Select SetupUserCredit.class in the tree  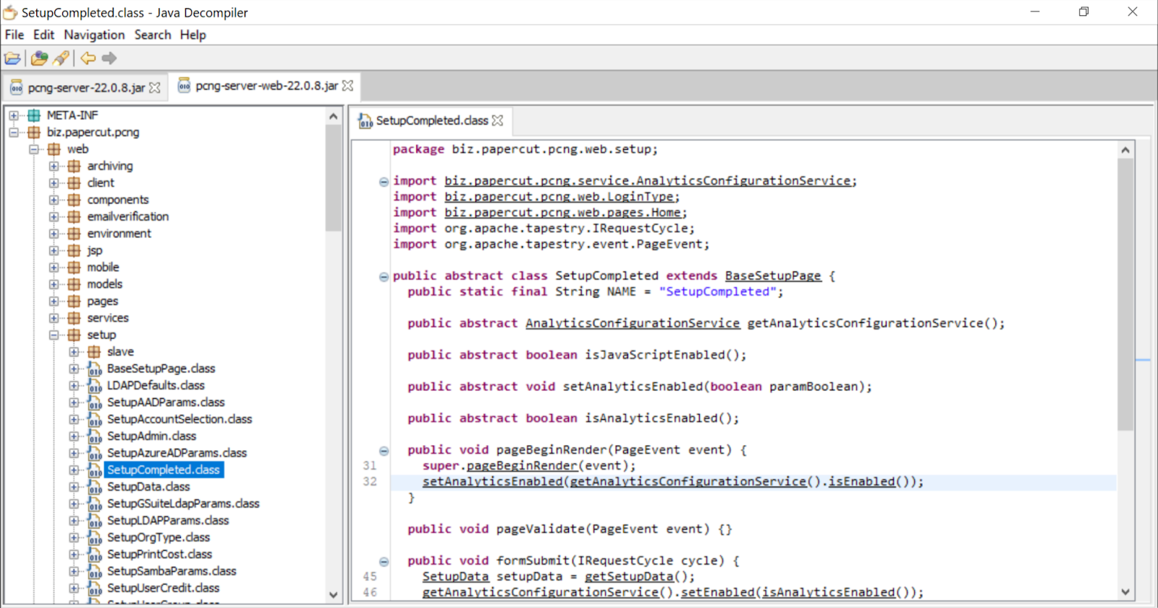coord(163,588)
